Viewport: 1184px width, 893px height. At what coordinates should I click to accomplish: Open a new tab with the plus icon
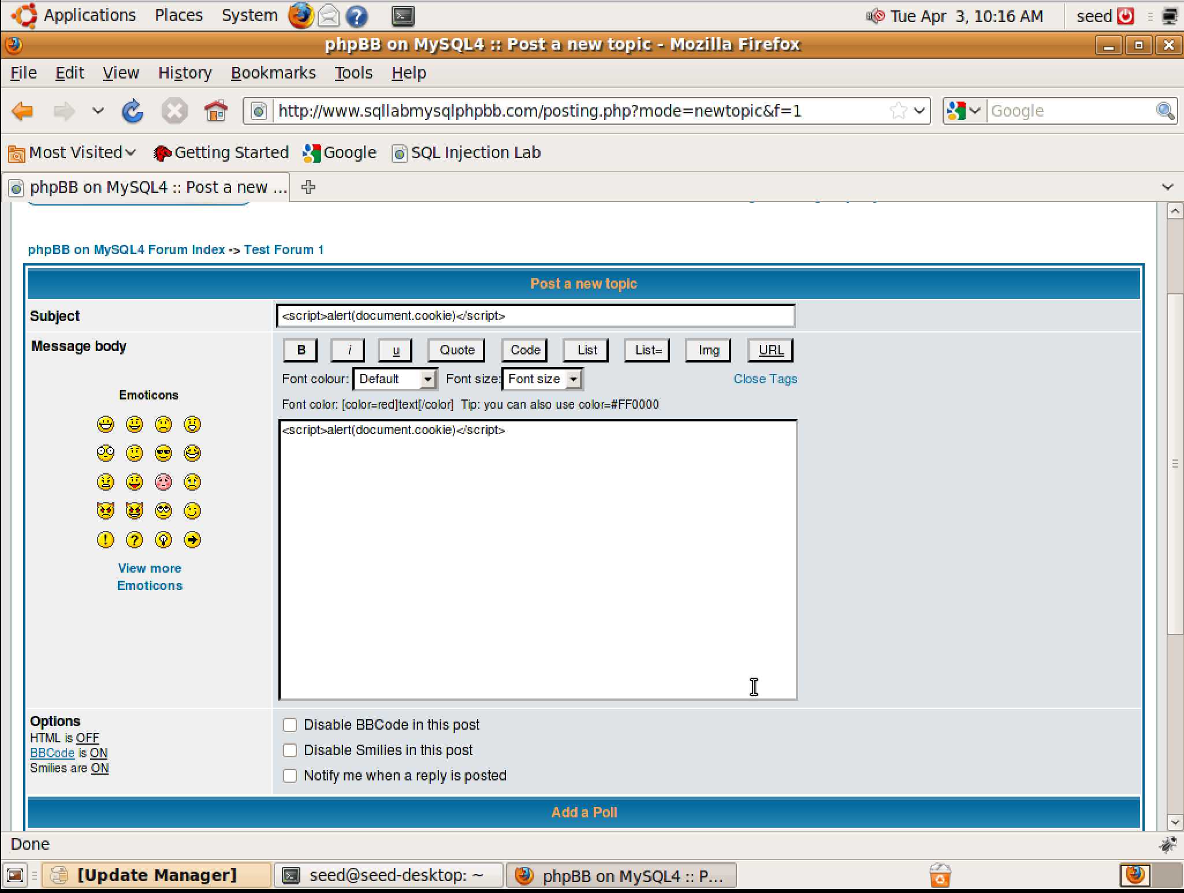pos(308,187)
